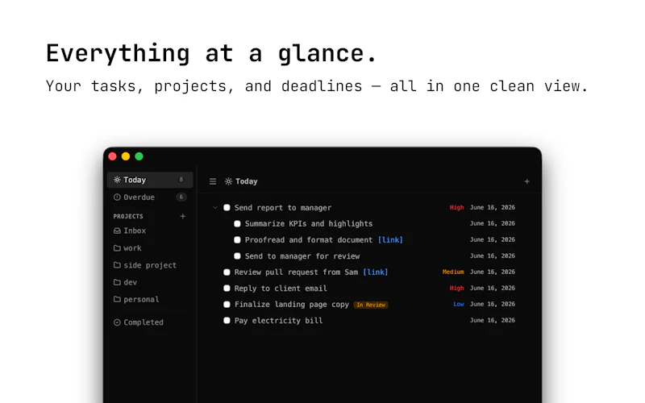Click due date of Pay electricity bill
Screen dimensions: 645x403
[x=493, y=320]
